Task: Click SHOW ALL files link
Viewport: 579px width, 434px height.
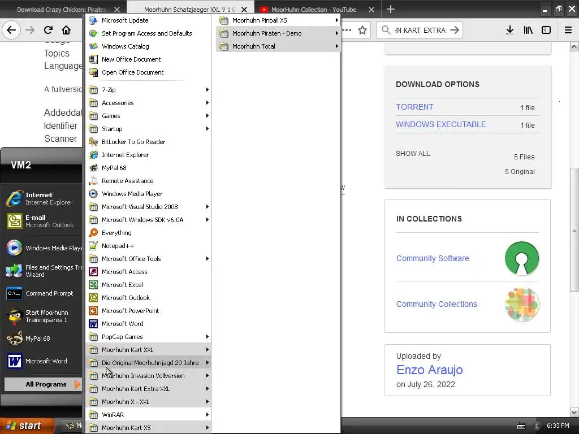Action: (413, 154)
